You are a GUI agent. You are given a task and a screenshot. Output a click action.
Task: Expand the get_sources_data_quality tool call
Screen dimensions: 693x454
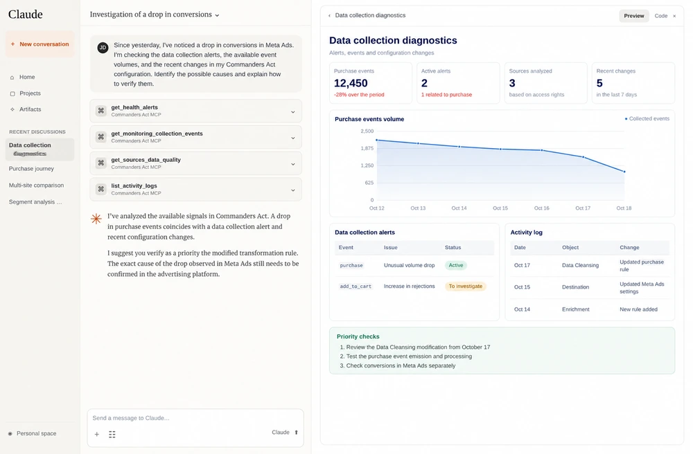pos(292,164)
